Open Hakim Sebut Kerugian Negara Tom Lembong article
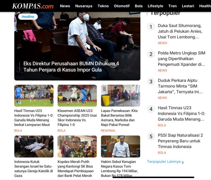The width and height of the screenshot is (211, 180). point(120,169)
